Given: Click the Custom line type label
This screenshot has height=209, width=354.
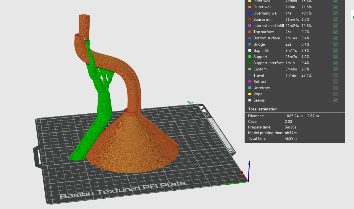Looking at the screenshot, I should [x=260, y=69].
